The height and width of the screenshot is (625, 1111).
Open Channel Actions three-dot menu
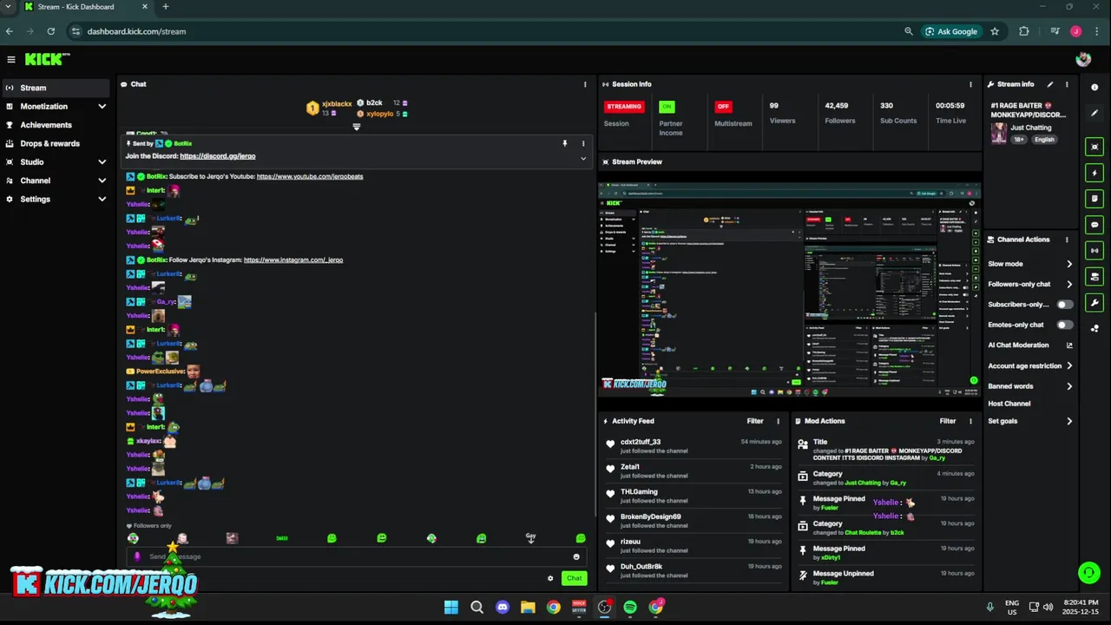tap(1067, 240)
